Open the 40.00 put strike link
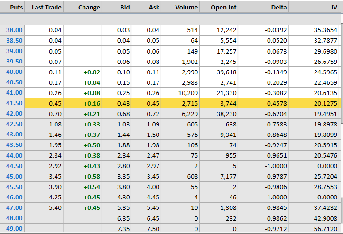The image size is (343, 234). [x=14, y=72]
